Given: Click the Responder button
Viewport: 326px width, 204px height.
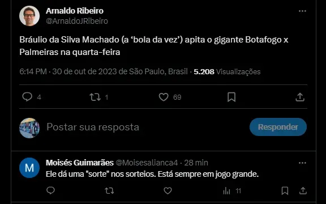Looking at the screenshot, I should point(278,127).
